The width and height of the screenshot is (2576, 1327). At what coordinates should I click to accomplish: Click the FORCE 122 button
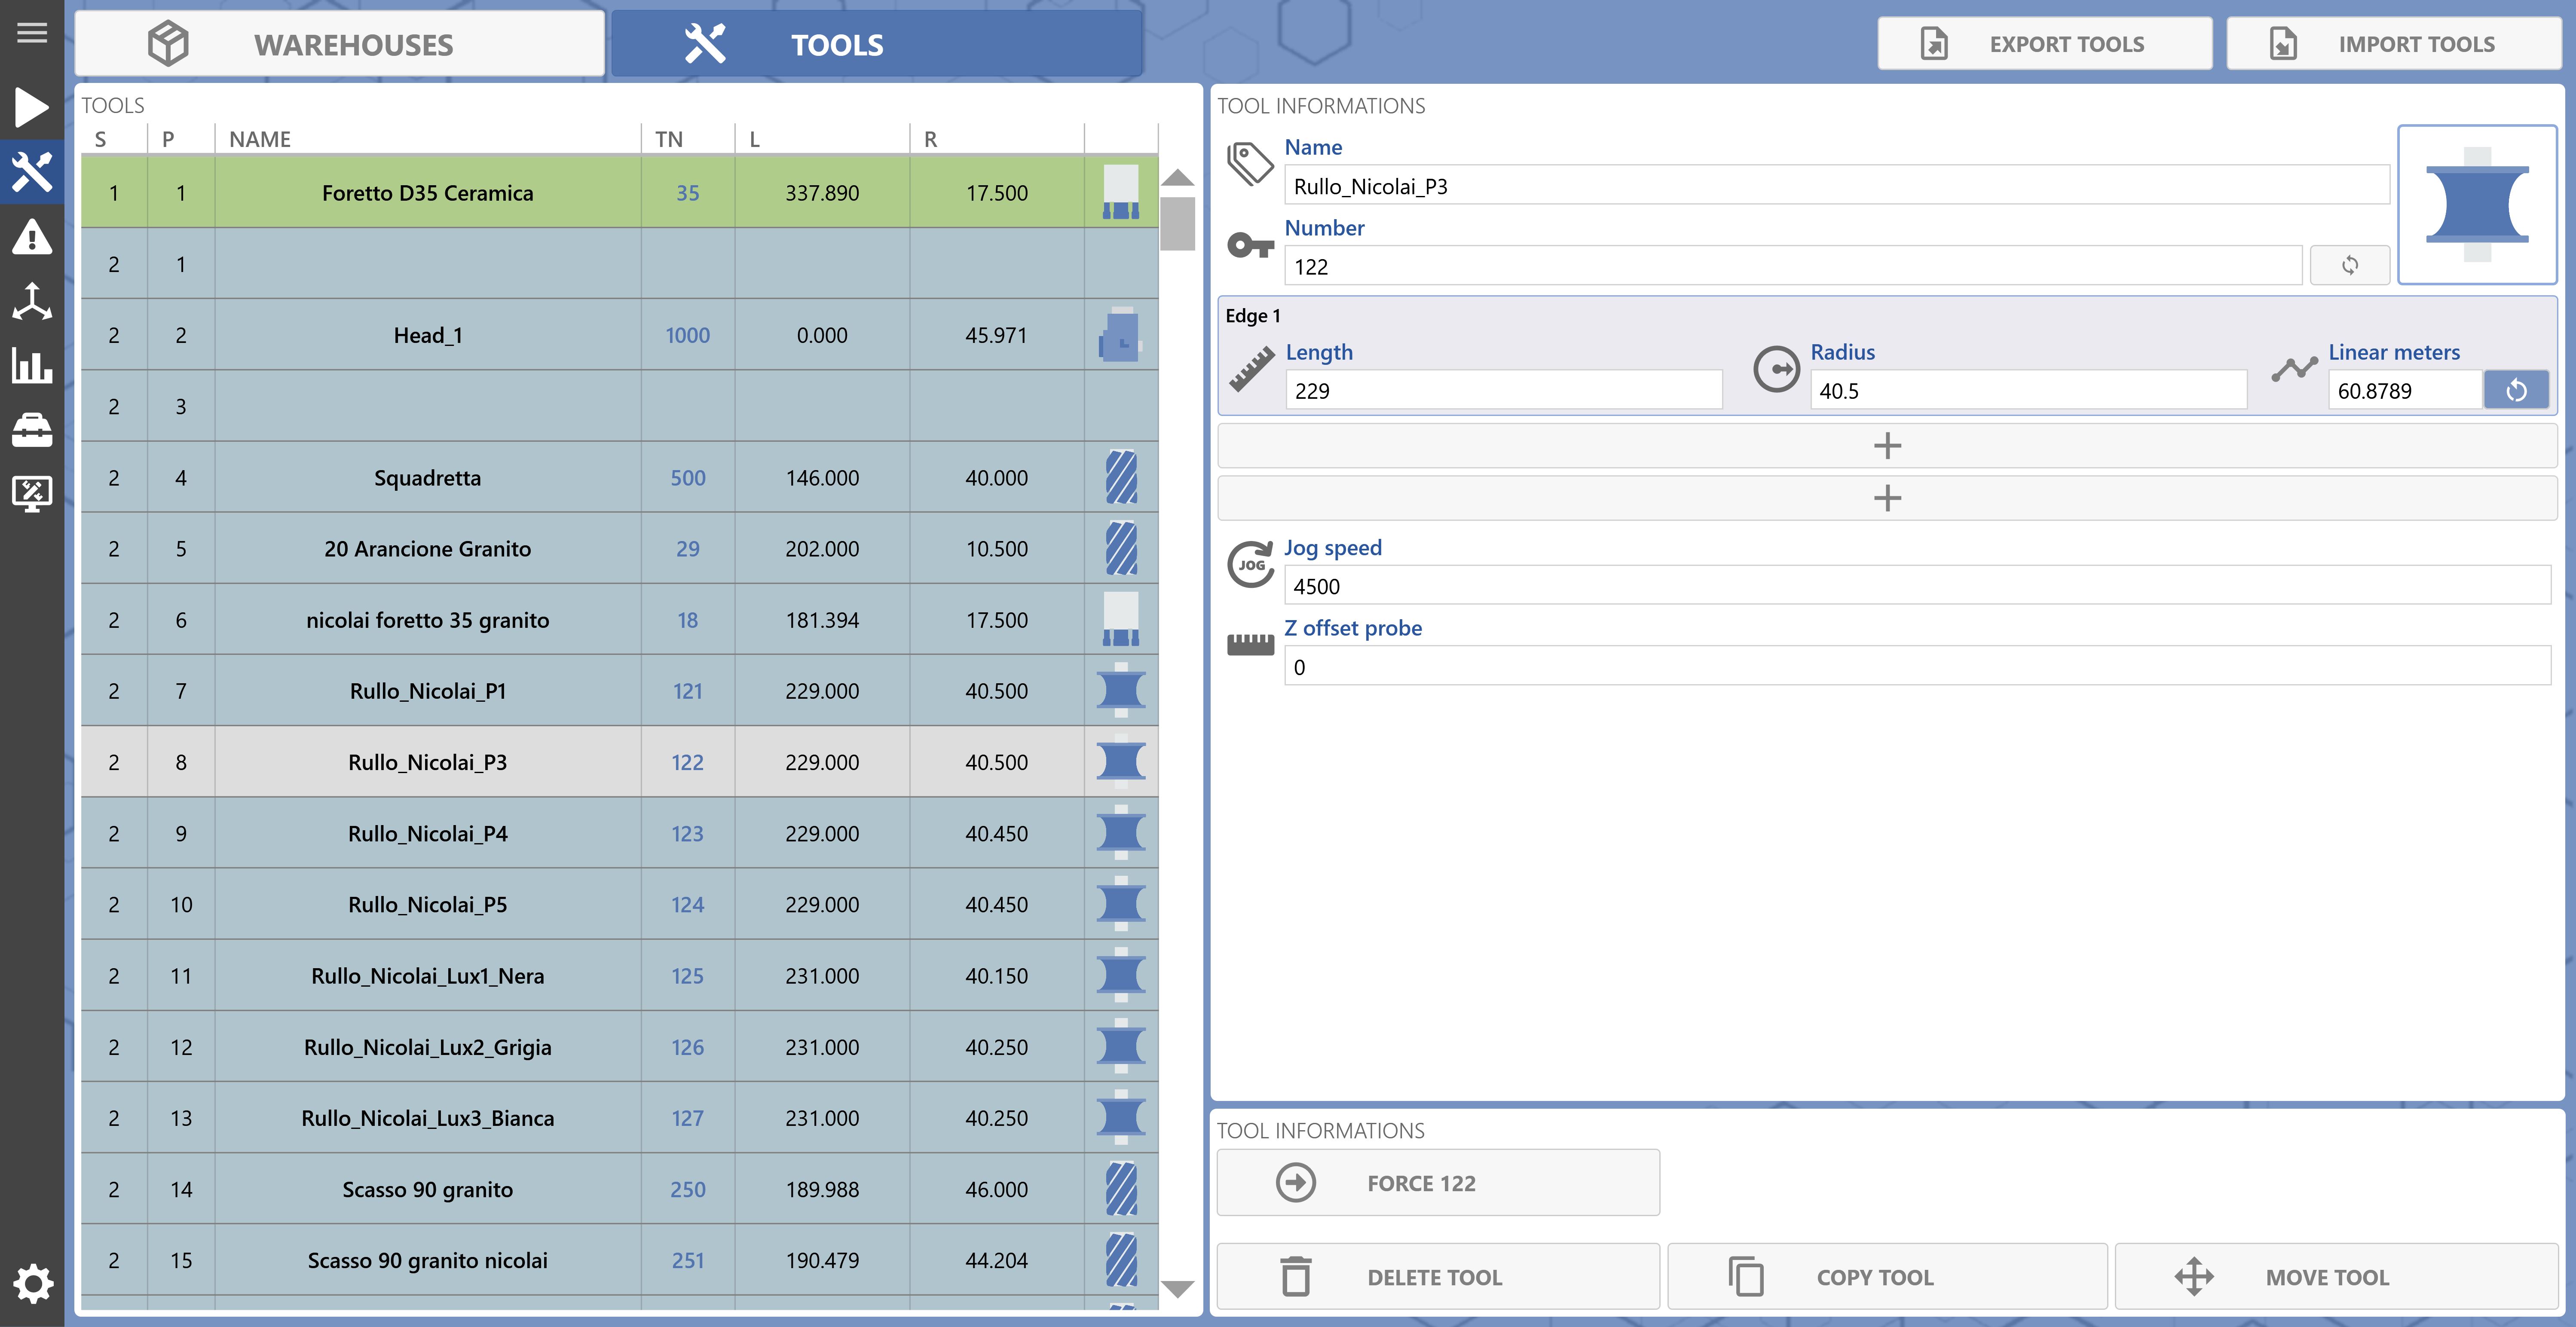pyautogui.click(x=1438, y=1183)
